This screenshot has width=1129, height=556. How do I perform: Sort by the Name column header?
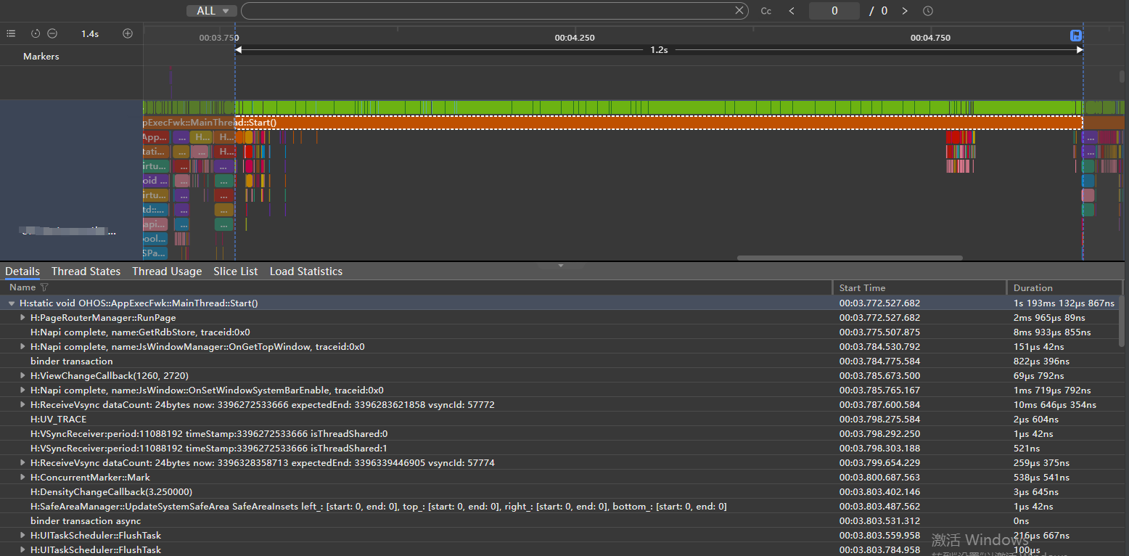point(22,287)
